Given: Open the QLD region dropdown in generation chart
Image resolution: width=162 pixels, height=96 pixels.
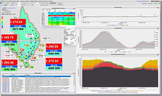Looking at the screenshot, I should coord(79,56).
